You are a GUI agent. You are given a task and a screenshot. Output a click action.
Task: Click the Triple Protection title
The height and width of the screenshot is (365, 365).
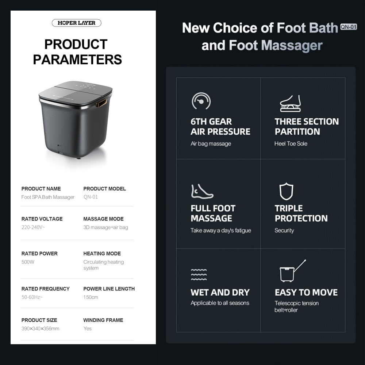[x=301, y=213]
